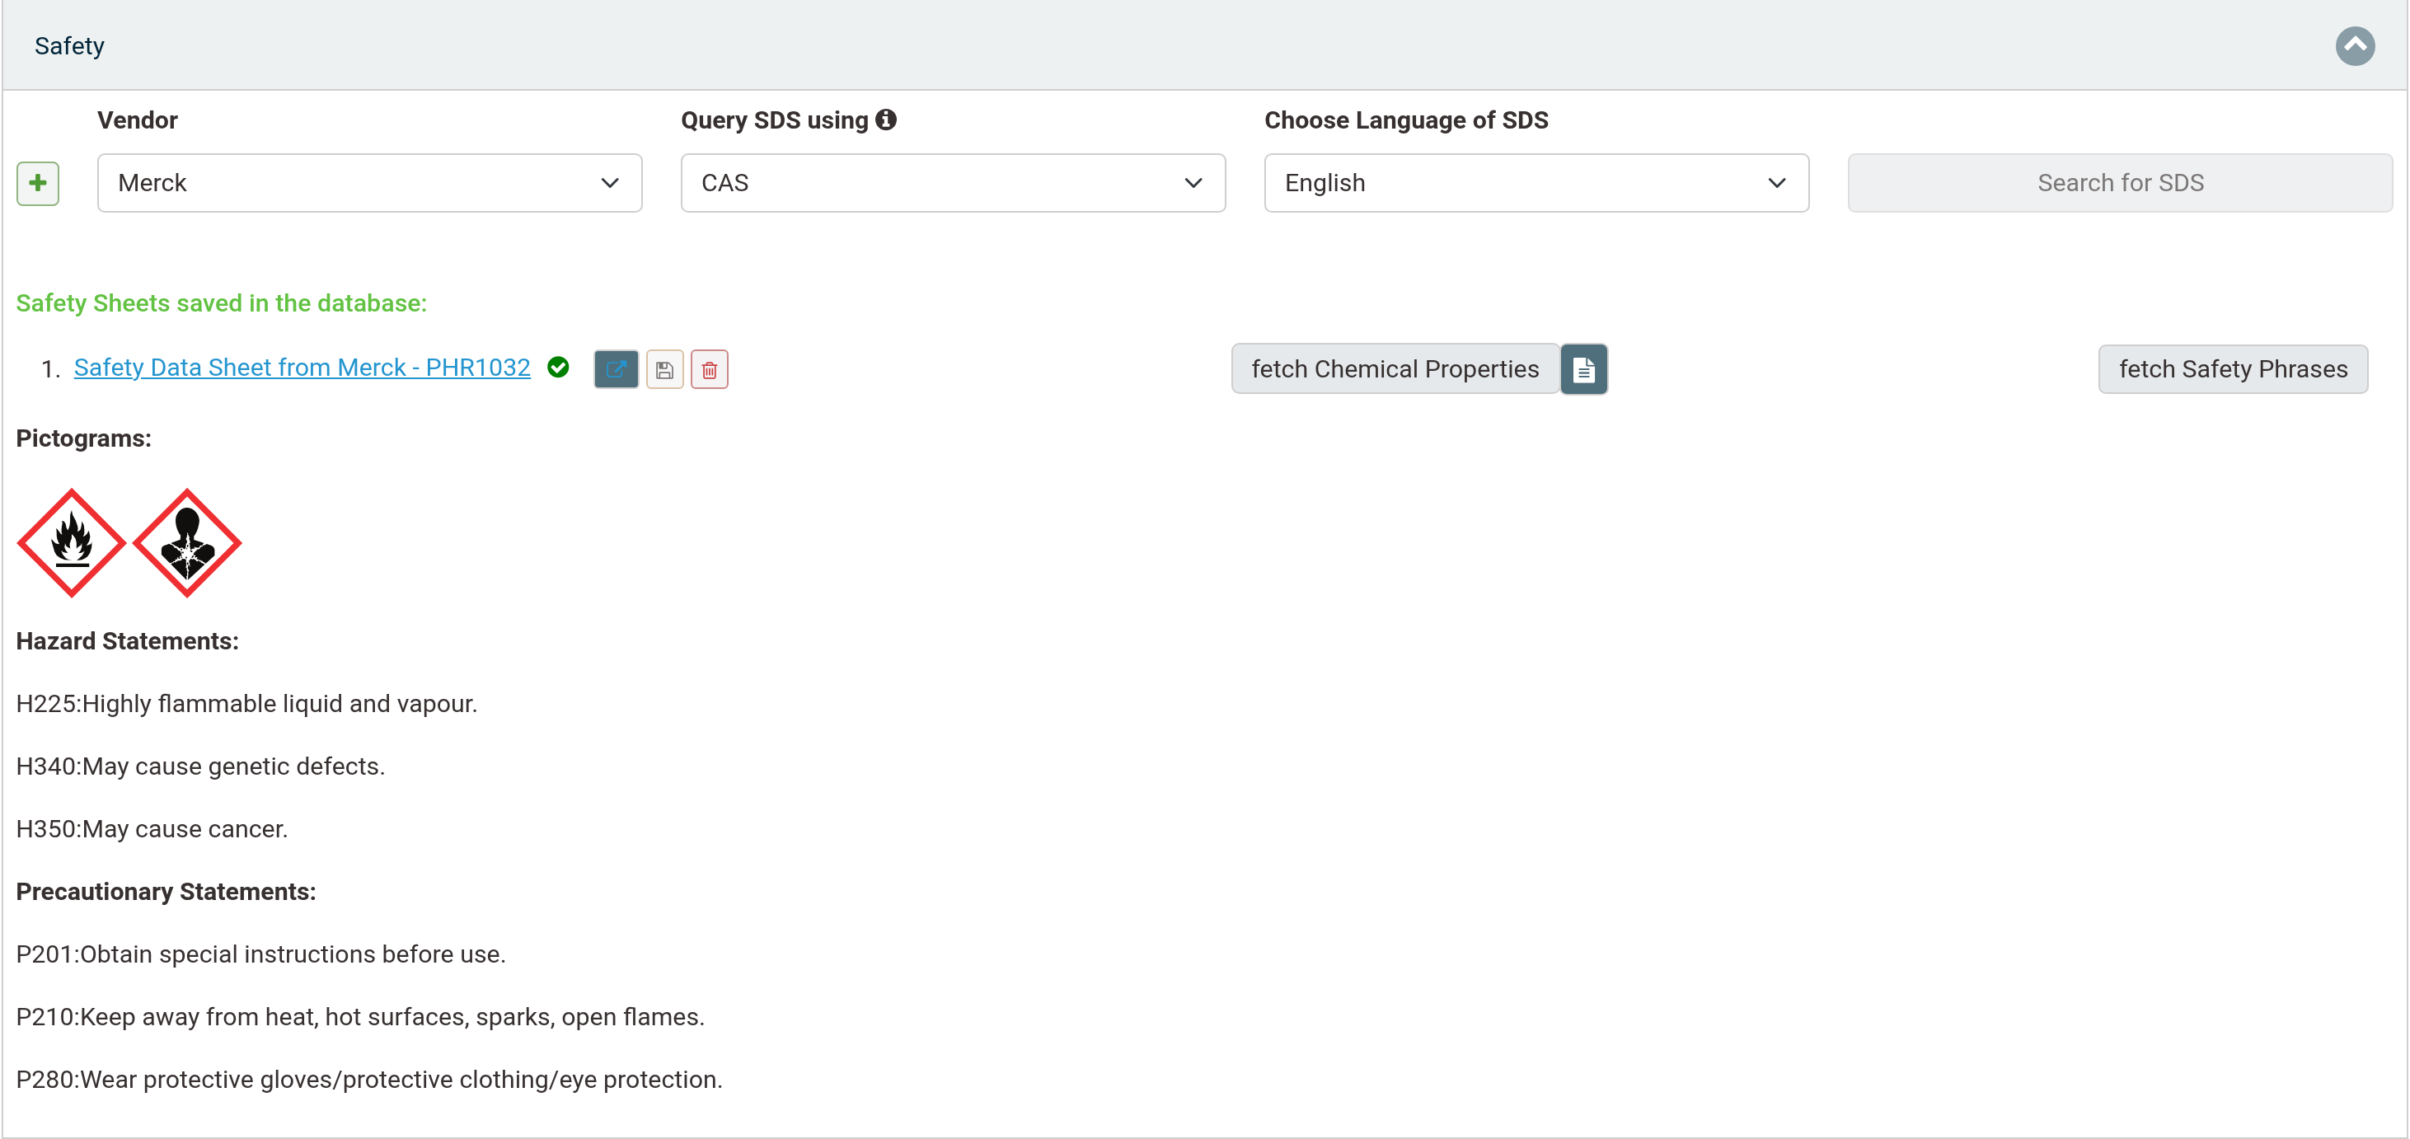2410x1139 pixels.
Task: Collapse the Safety panel with chevron
Action: (x=2355, y=46)
